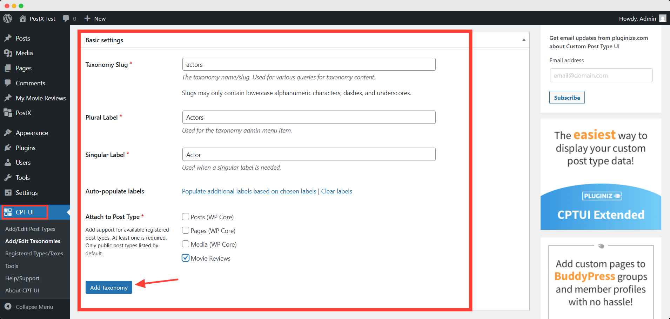
Task: Open the PostX Test site link
Action: click(42, 19)
